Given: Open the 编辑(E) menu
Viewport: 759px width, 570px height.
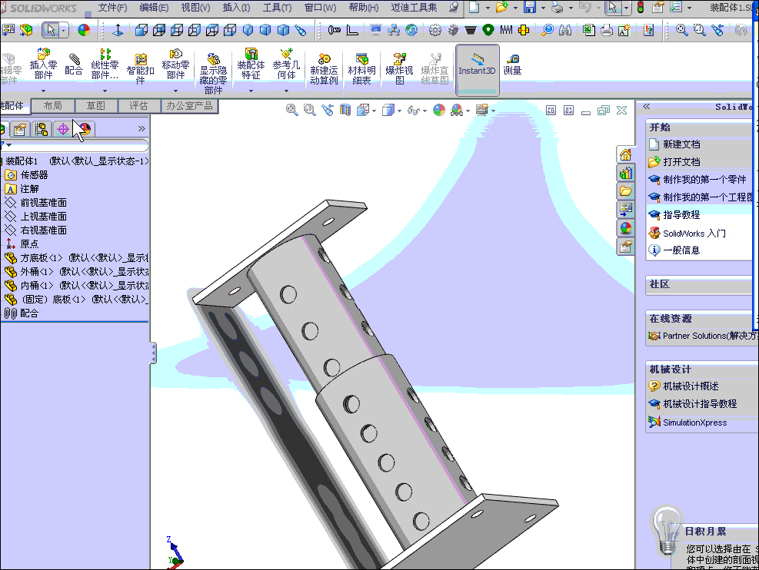Looking at the screenshot, I should click(154, 7).
